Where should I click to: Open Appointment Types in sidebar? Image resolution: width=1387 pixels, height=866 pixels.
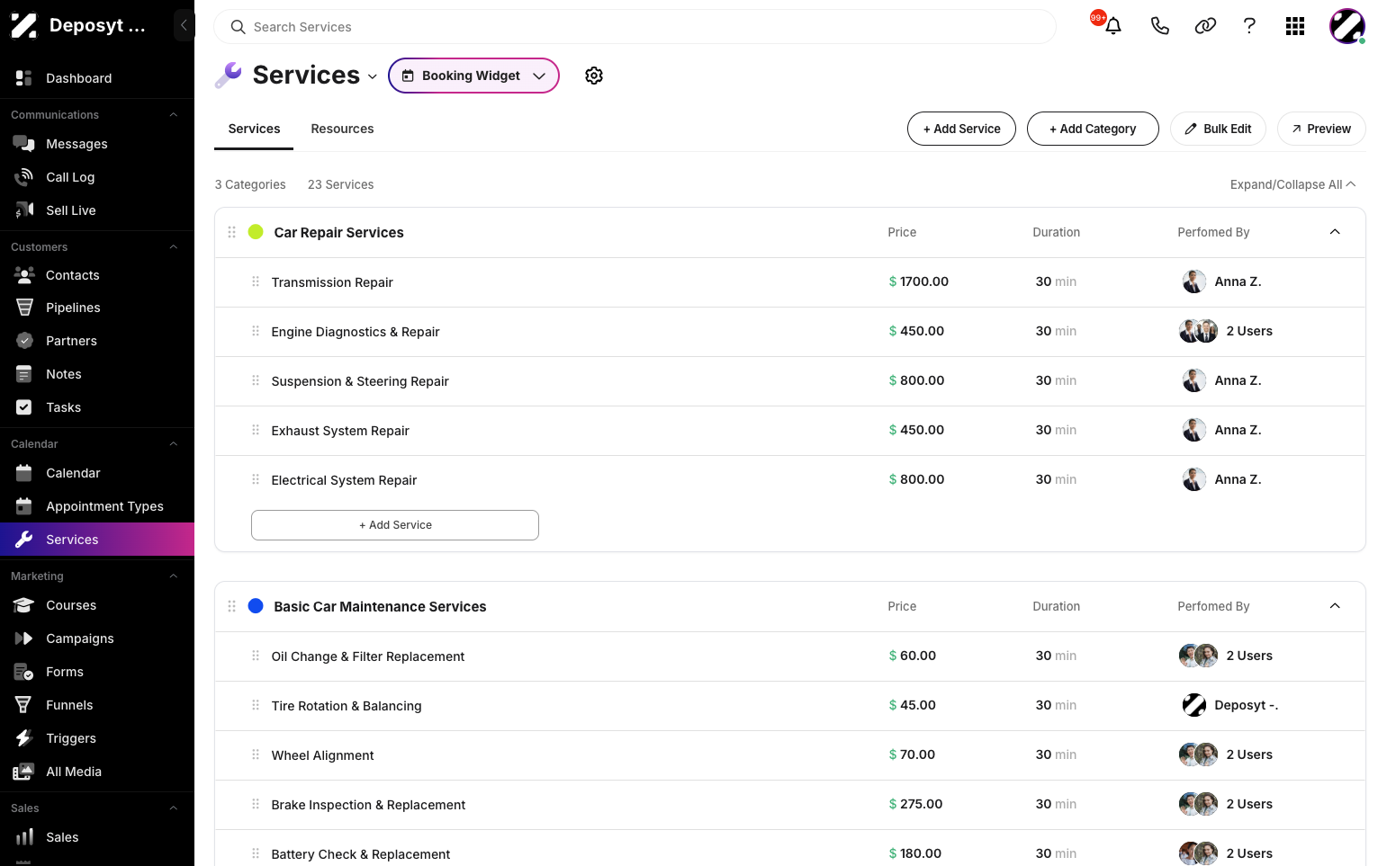(97, 506)
